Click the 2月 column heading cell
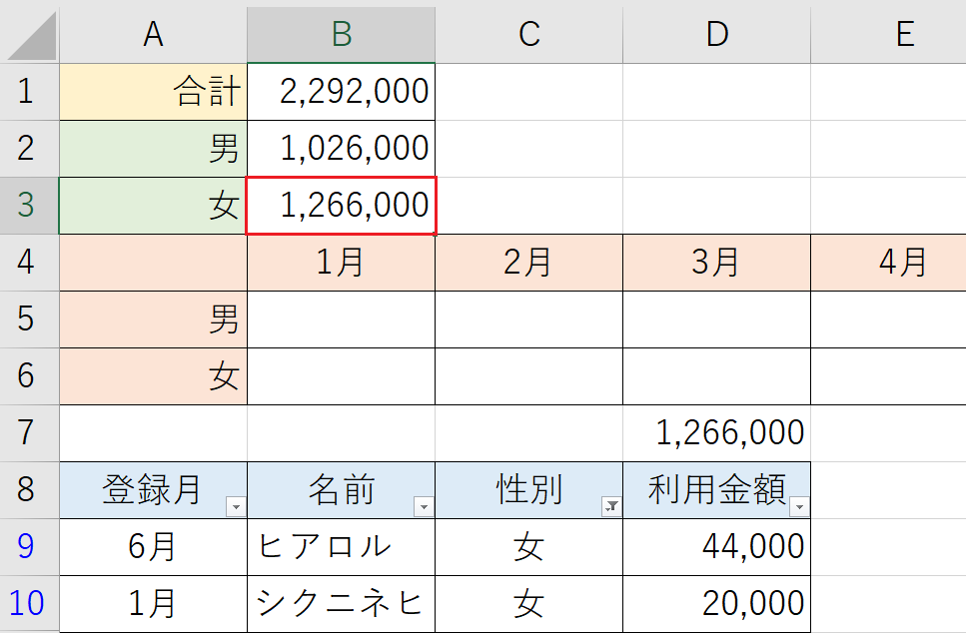 click(529, 263)
